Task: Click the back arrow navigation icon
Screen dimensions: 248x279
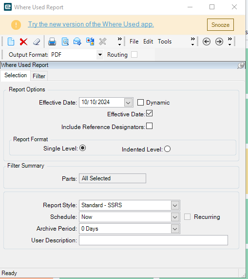Action: pyautogui.click(x=207, y=42)
